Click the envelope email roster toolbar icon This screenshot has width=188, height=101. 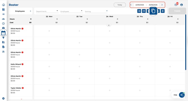[x=144, y=11]
